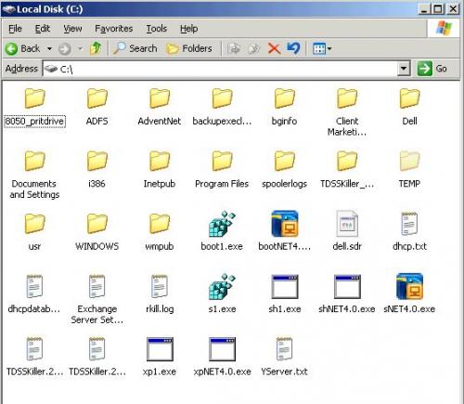Expand the Address bar dropdown

(404, 69)
